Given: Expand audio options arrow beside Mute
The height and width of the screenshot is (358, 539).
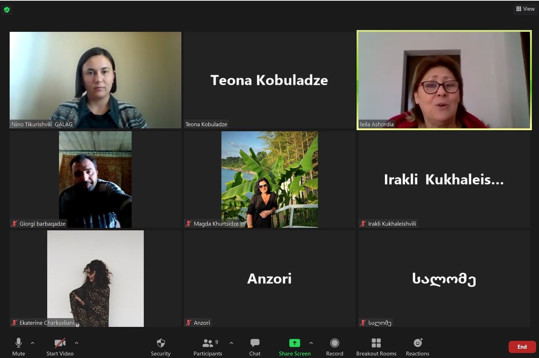Looking at the screenshot, I should (x=33, y=343).
